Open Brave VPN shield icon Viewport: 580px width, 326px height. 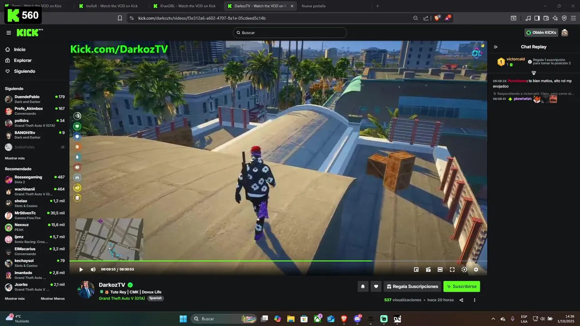click(x=564, y=18)
